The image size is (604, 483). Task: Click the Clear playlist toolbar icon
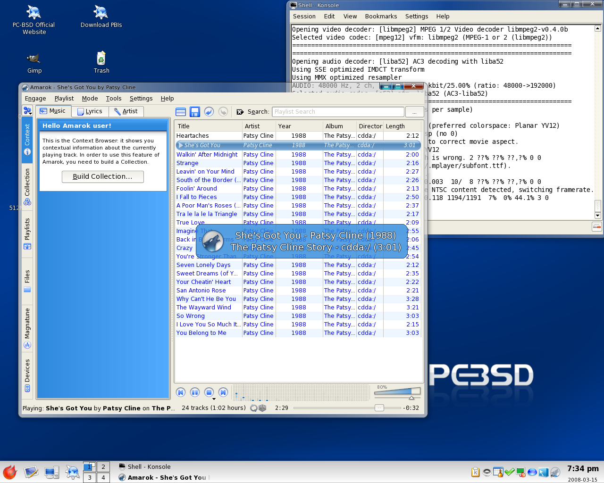pos(181,112)
